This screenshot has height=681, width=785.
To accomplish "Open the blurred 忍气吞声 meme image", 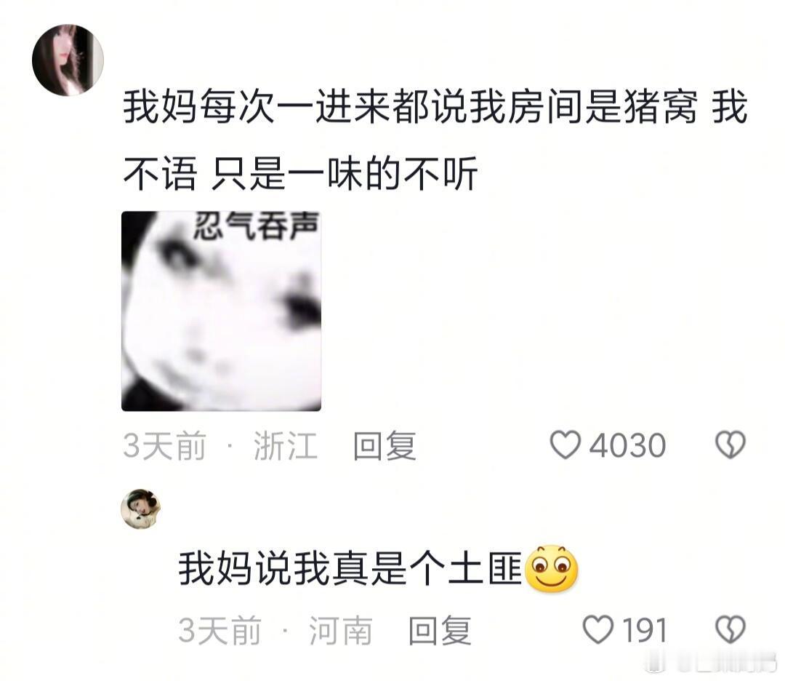I will pos(221,311).
